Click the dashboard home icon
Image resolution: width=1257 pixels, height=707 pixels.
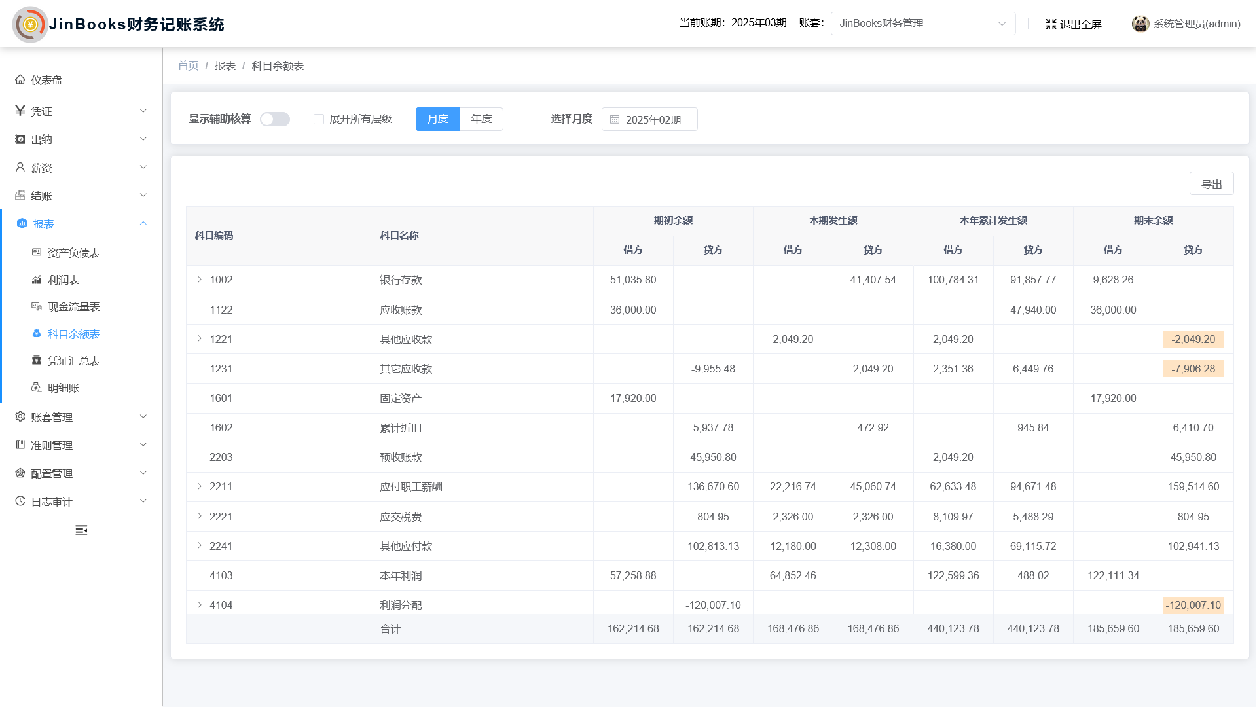tap(20, 80)
